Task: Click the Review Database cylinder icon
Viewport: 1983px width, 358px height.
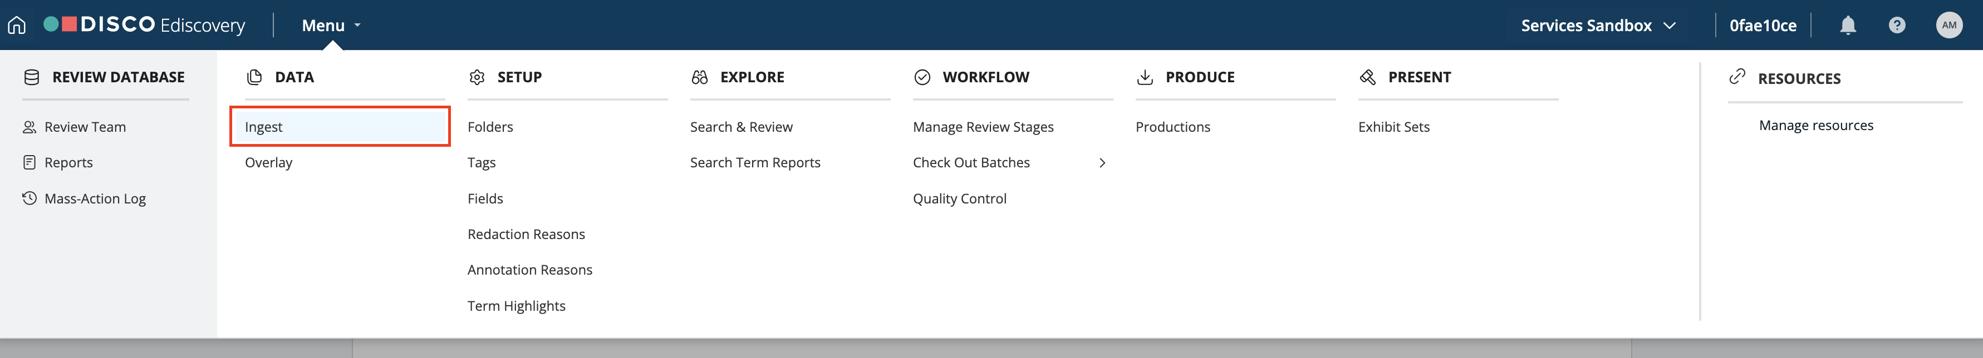Action: [x=32, y=78]
